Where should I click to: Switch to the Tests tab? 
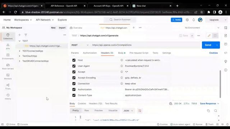tap(155, 53)
